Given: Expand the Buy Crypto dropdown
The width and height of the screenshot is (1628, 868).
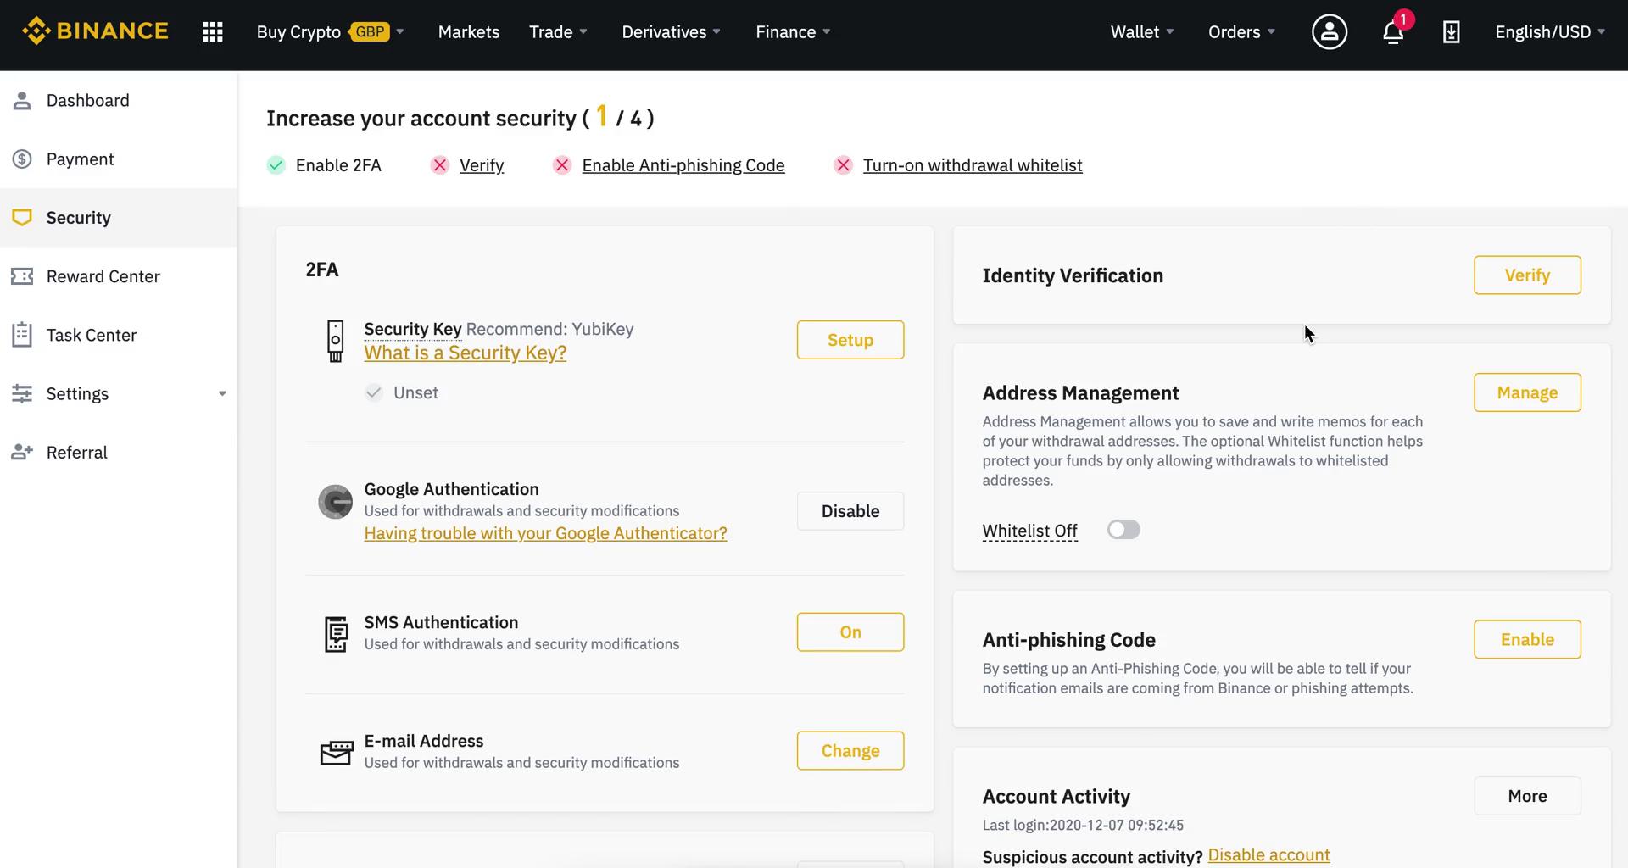Looking at the screenshot, I should point(331,32).
